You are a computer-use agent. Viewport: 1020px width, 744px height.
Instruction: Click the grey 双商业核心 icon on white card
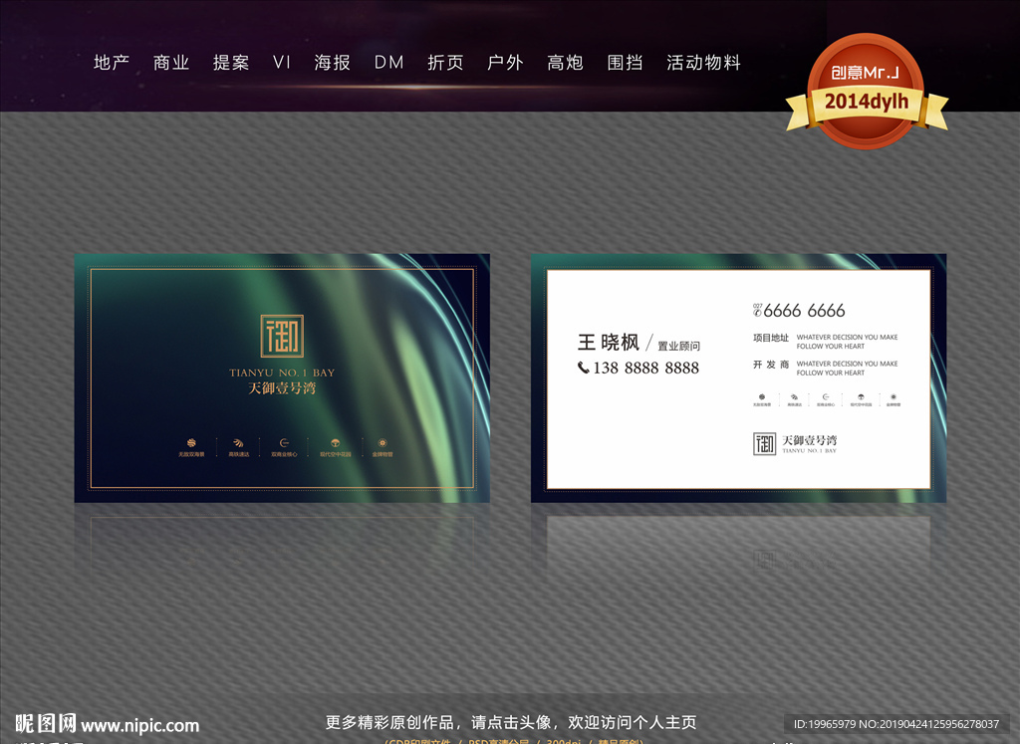pyautogui.click(x=826, y=396)
